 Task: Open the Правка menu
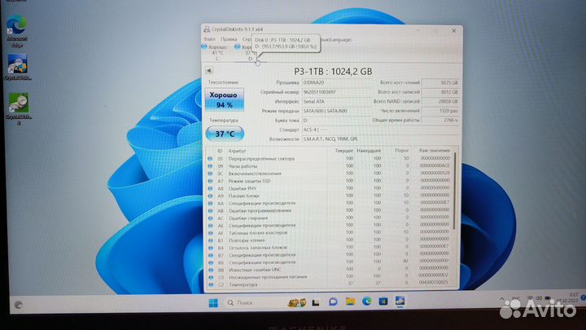coord(229,39)
